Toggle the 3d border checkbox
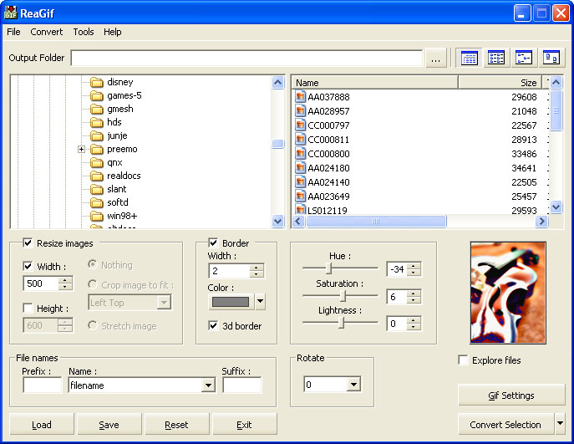 pos(214,325)
